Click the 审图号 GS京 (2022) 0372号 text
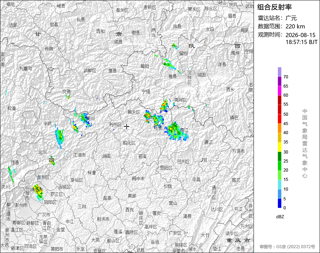The width and height of the screenshot is (320, 253). click(287, 246)
